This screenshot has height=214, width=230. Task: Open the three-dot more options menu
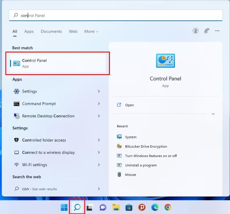[x=217, y=31]
